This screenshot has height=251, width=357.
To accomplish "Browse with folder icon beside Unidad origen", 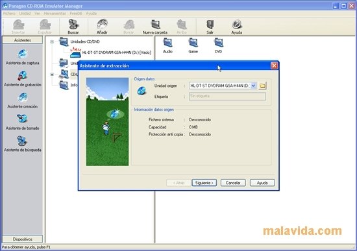I will (262, 86).
